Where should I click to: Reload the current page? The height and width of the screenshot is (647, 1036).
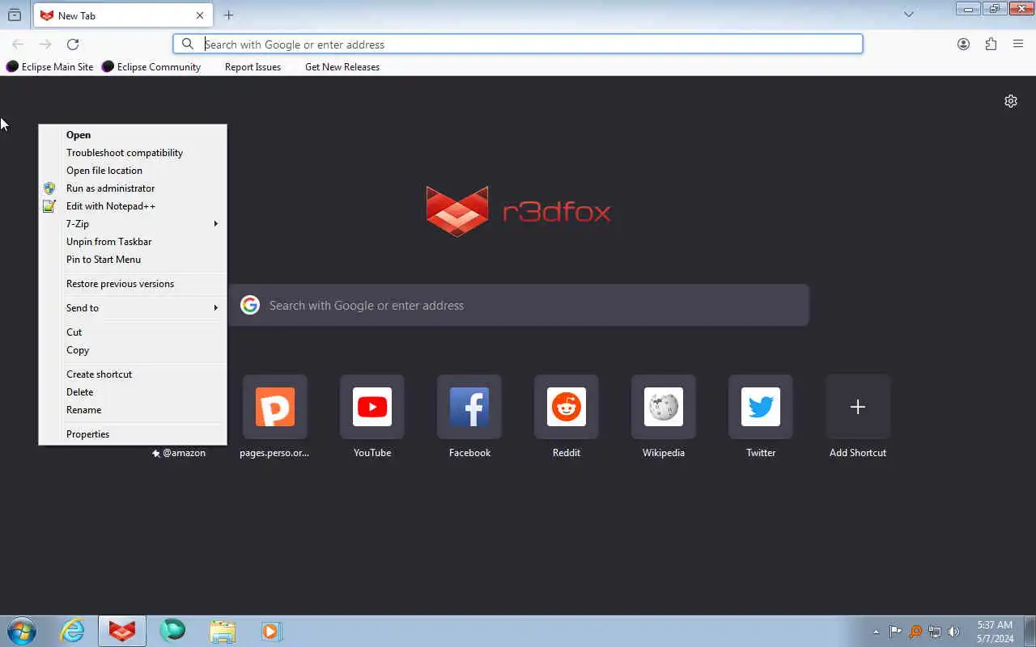point(73,44)
